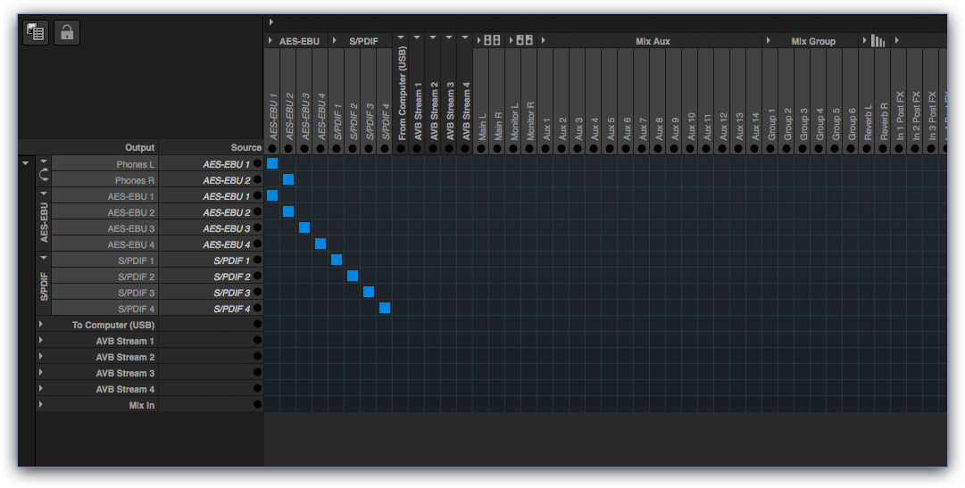965x488 pixels.
Task: Click the lock icon button
Action: (67, 33)
